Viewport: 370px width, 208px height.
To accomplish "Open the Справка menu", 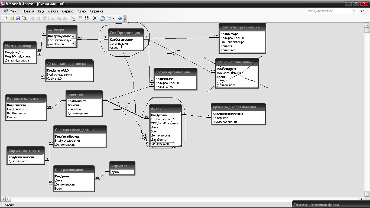I will (x=96, y=11).
